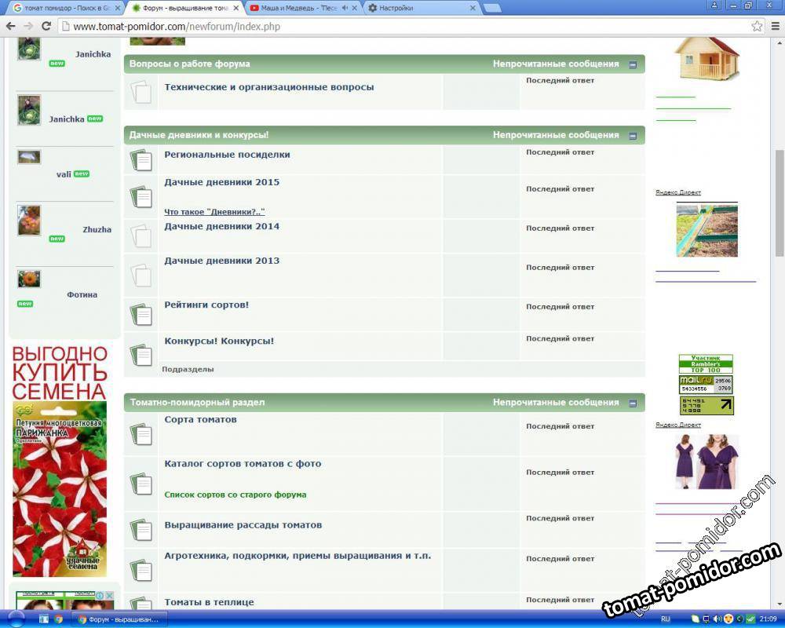
Task: Click the forum icon beside Региональные посиделки
Action: click(141, 161)
